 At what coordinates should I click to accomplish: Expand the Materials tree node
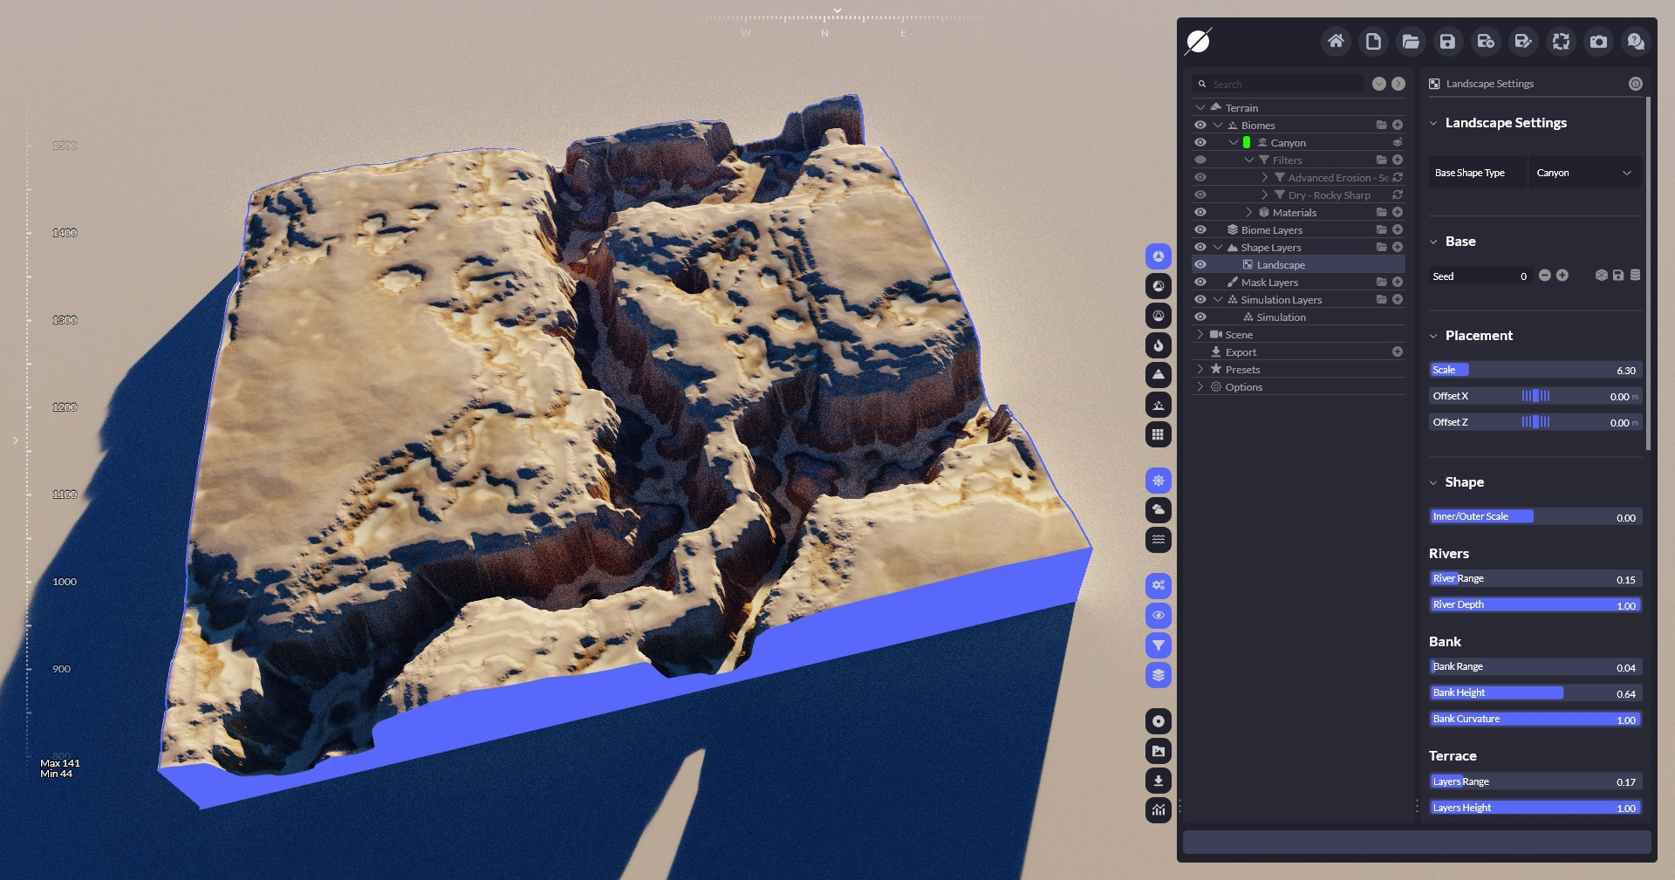pos(1248,213)
